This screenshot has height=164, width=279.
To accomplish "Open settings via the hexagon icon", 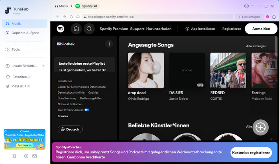I will [x=26, y=156].
